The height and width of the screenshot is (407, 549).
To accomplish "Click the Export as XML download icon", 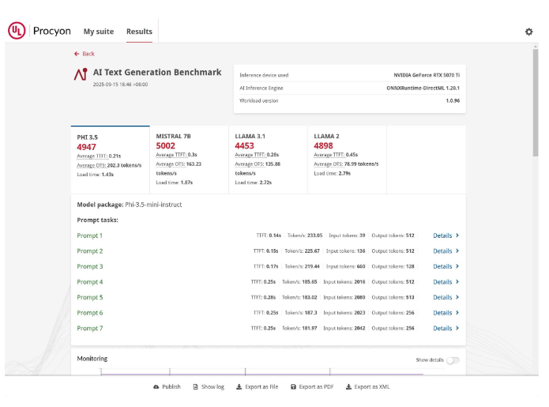I will coord(348,386).
